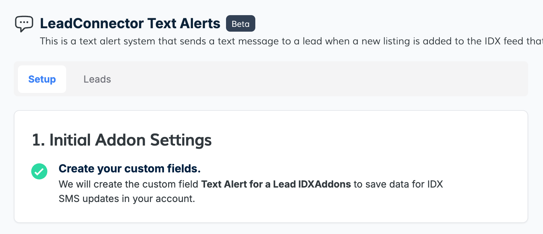The image size is (543, 234).
Task: Click bold 'Text Alert for a Lead IDXAddons'
Action: (276, 184)
